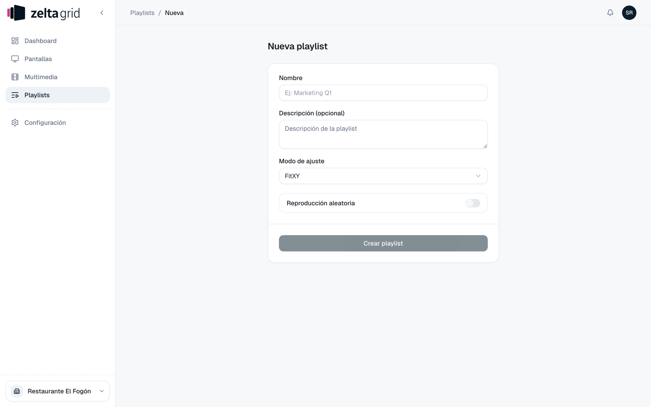Collapse the sidebar with the arrow

[x=102, y=13]
